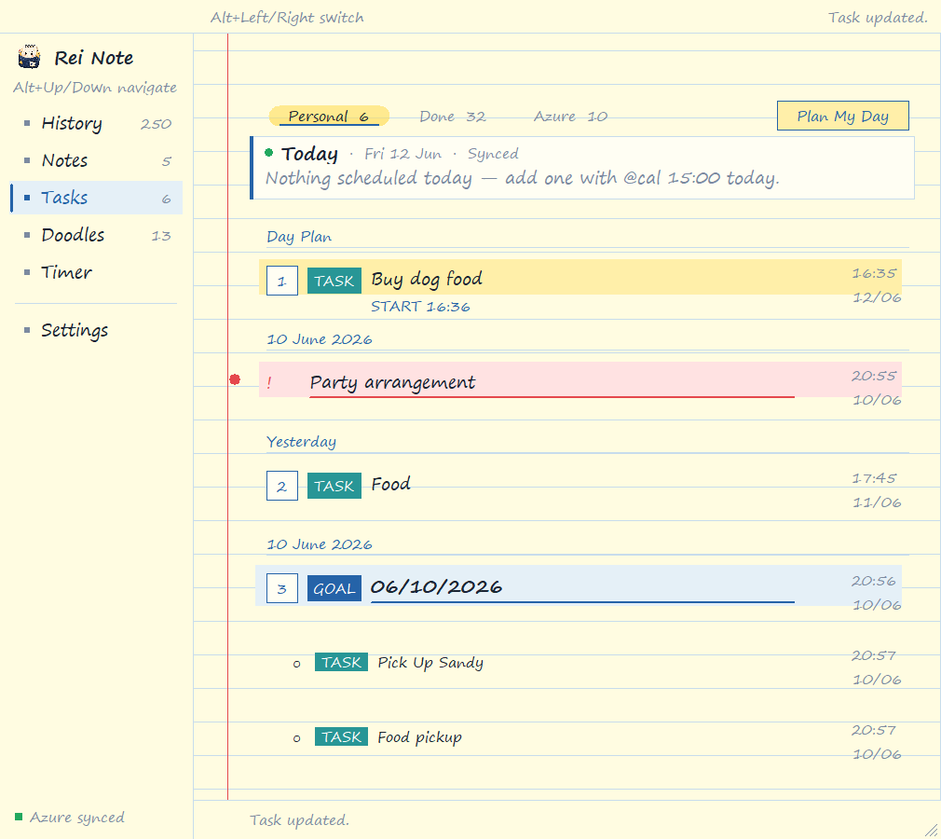Open the Notes section in sidebar
This screenshot has height=839, width=941.
(x=97, y=161)
